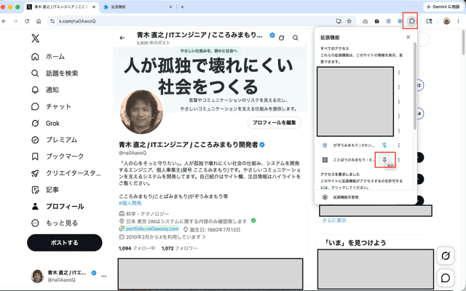The image size is (466, 291).
Task: Go to ホーム in X sidebar
Action: point(48,57)
